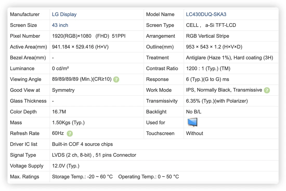The height and width of the screenshot is (191, 286).
Task: Select the No B/L backlight value
Action: [194, 112]
